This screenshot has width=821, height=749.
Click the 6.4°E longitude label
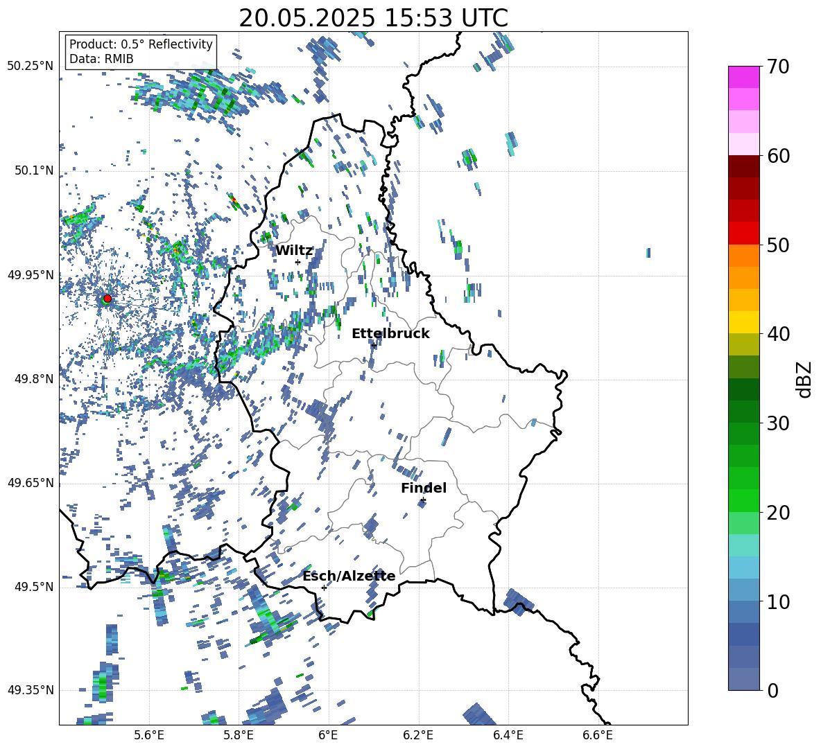click(508, 735)
